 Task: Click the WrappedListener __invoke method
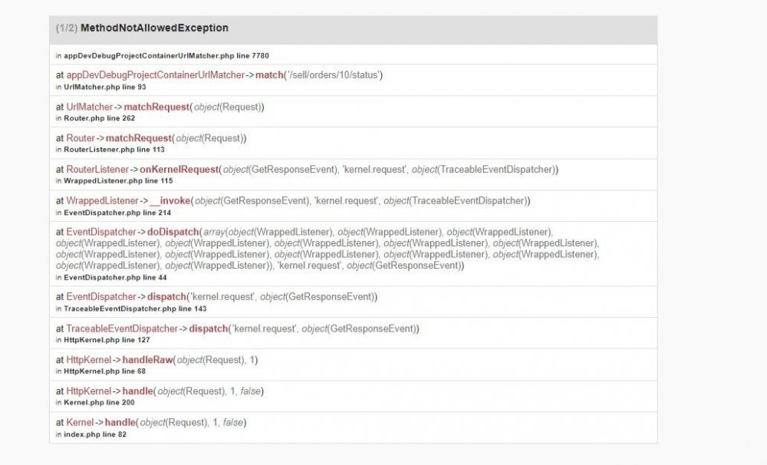click(170, 201)
